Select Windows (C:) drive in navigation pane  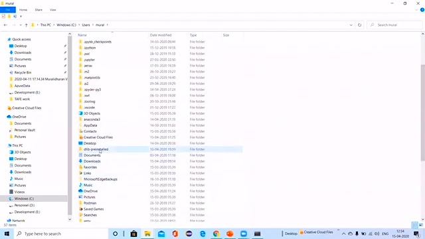[x=24, y=199]
